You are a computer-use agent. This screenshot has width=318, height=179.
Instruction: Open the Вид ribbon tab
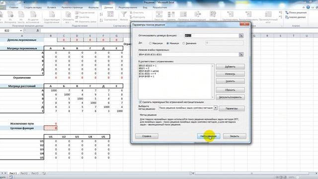click(145, 7)
